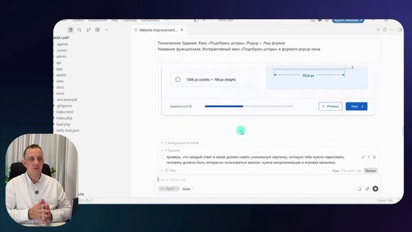The height and width of the screenshot is (232, 412).
Task: Expand the api folder
Action: pos(59,63)
